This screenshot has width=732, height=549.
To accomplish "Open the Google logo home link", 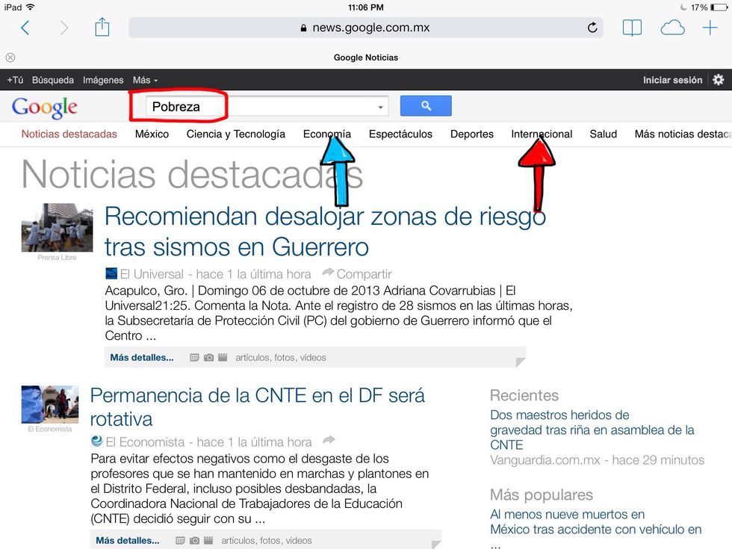I will pos(44,107).
